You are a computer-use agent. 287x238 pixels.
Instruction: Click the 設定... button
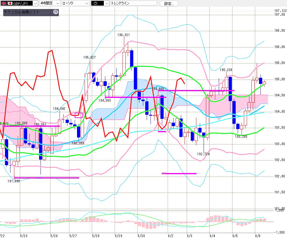[x=169, y=3]
